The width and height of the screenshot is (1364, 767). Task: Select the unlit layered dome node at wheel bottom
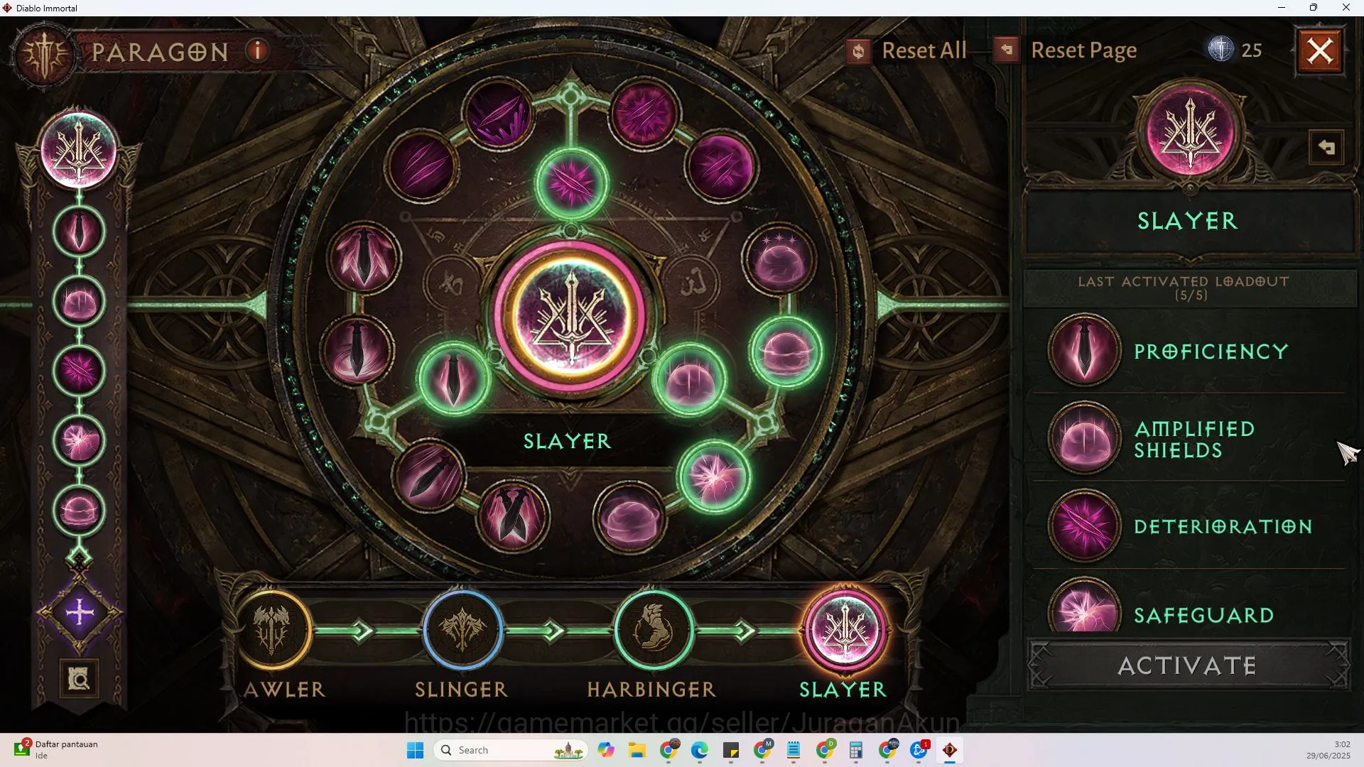click(x=629, y=518)
